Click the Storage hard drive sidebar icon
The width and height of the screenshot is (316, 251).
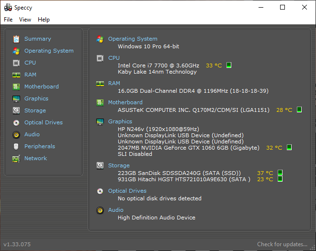[16, 110]
